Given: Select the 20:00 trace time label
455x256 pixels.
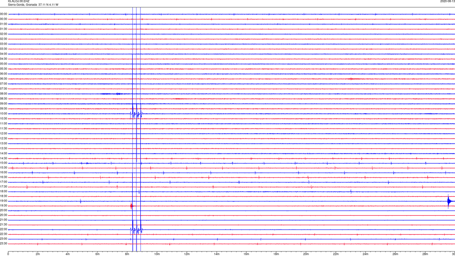Looking at the screenshot, I should tap(4, 210).
